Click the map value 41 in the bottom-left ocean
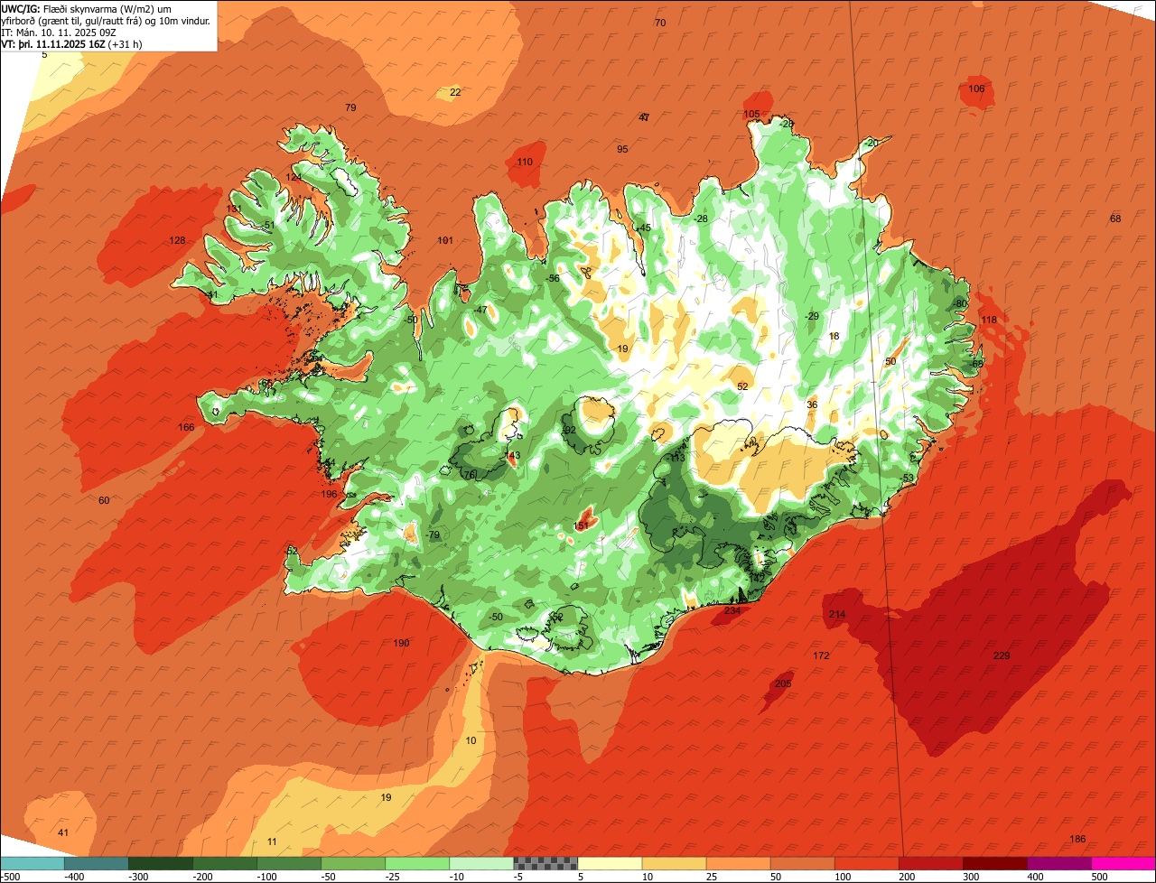 pos(62,832)
